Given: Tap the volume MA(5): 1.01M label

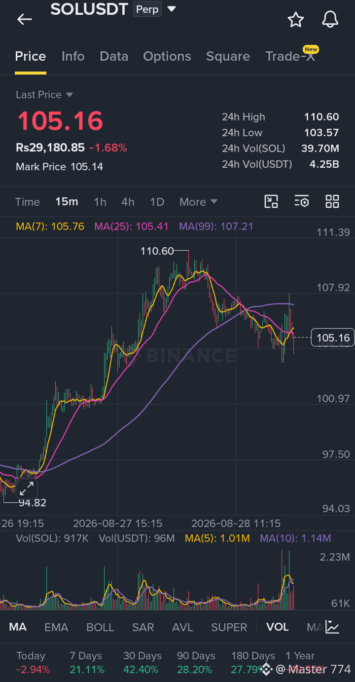Looking at the screenshot, I should pos(217,538).
